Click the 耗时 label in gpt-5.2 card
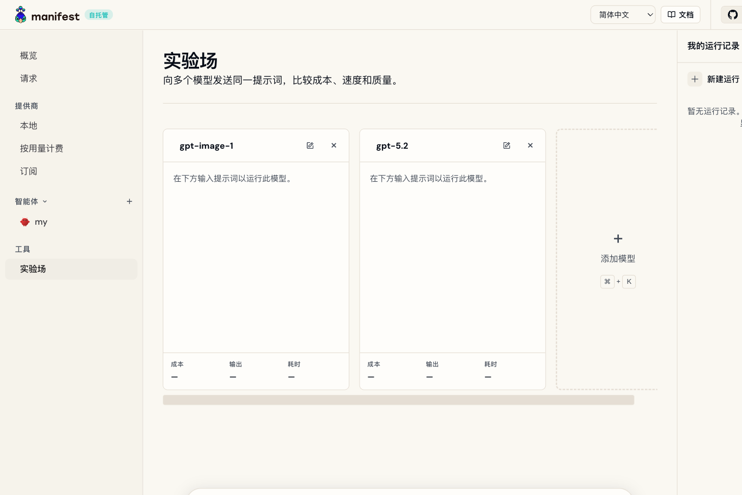742x495 pixels. pos(491,364)
